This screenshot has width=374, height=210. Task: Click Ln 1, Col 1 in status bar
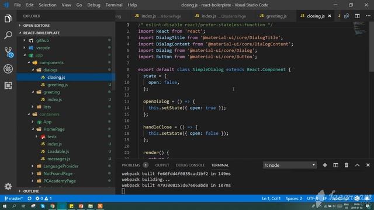[x=271, y=198]
